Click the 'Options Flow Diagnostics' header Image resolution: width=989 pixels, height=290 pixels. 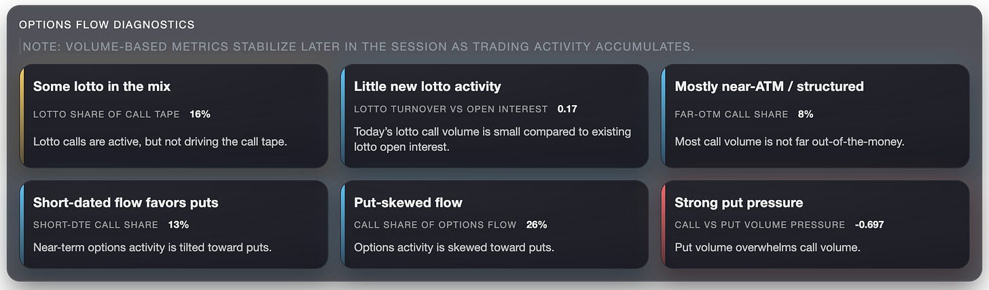(107, 24)
